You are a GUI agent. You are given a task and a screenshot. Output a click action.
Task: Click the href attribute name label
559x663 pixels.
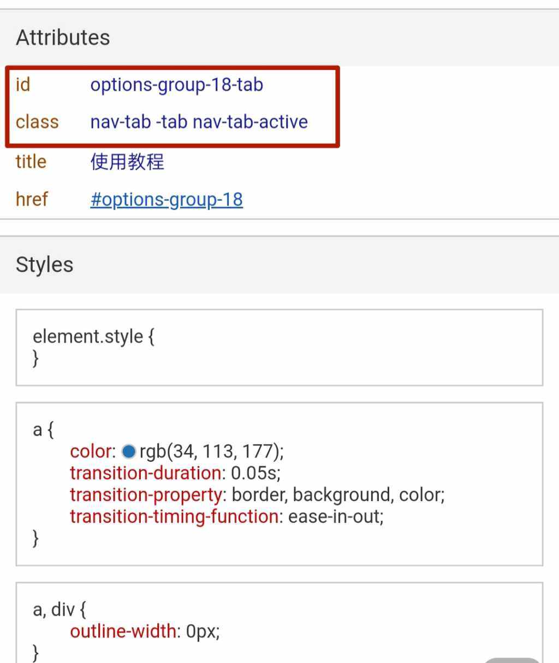(x=31, y=200)
